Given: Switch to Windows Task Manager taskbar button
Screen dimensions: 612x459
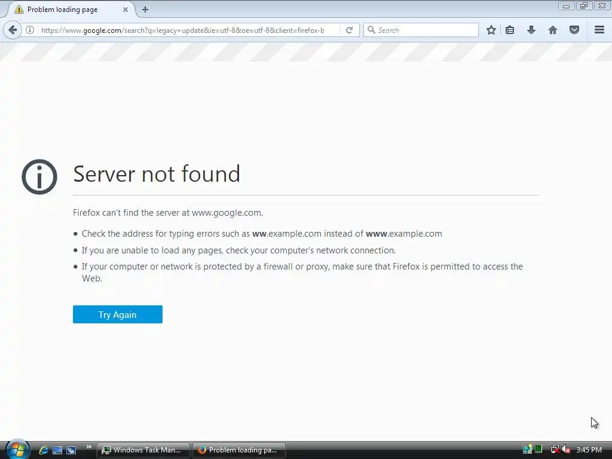Looking at the screenshot, I should (143, 450).
